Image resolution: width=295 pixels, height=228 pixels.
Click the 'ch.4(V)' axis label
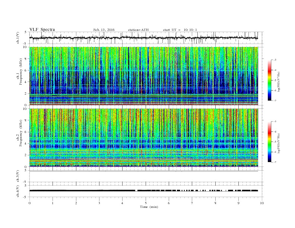[x=18, y=191]
